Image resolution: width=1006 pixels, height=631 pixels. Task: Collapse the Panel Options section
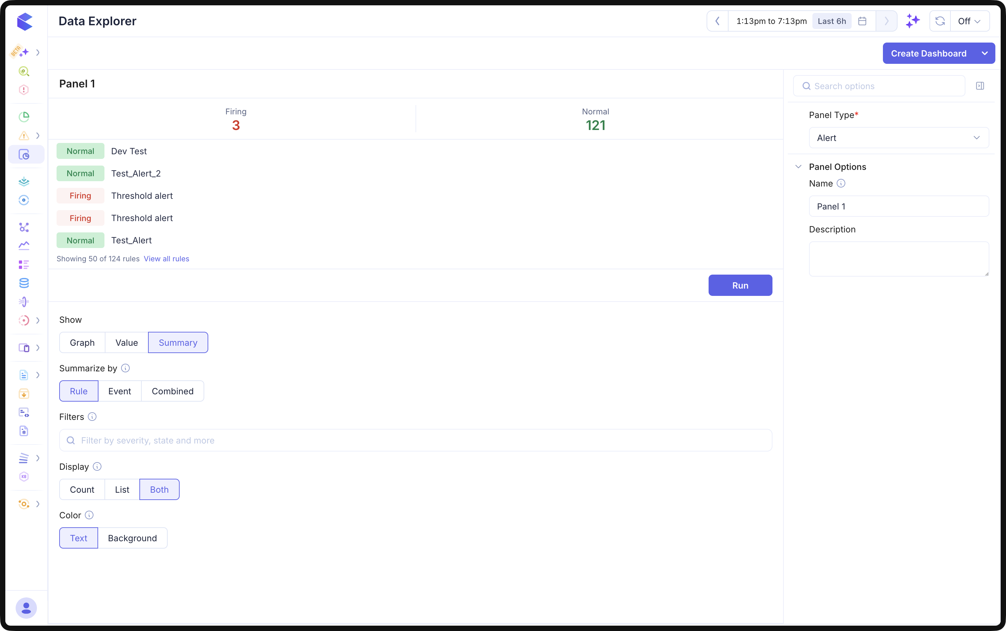(x=798, y=167)
